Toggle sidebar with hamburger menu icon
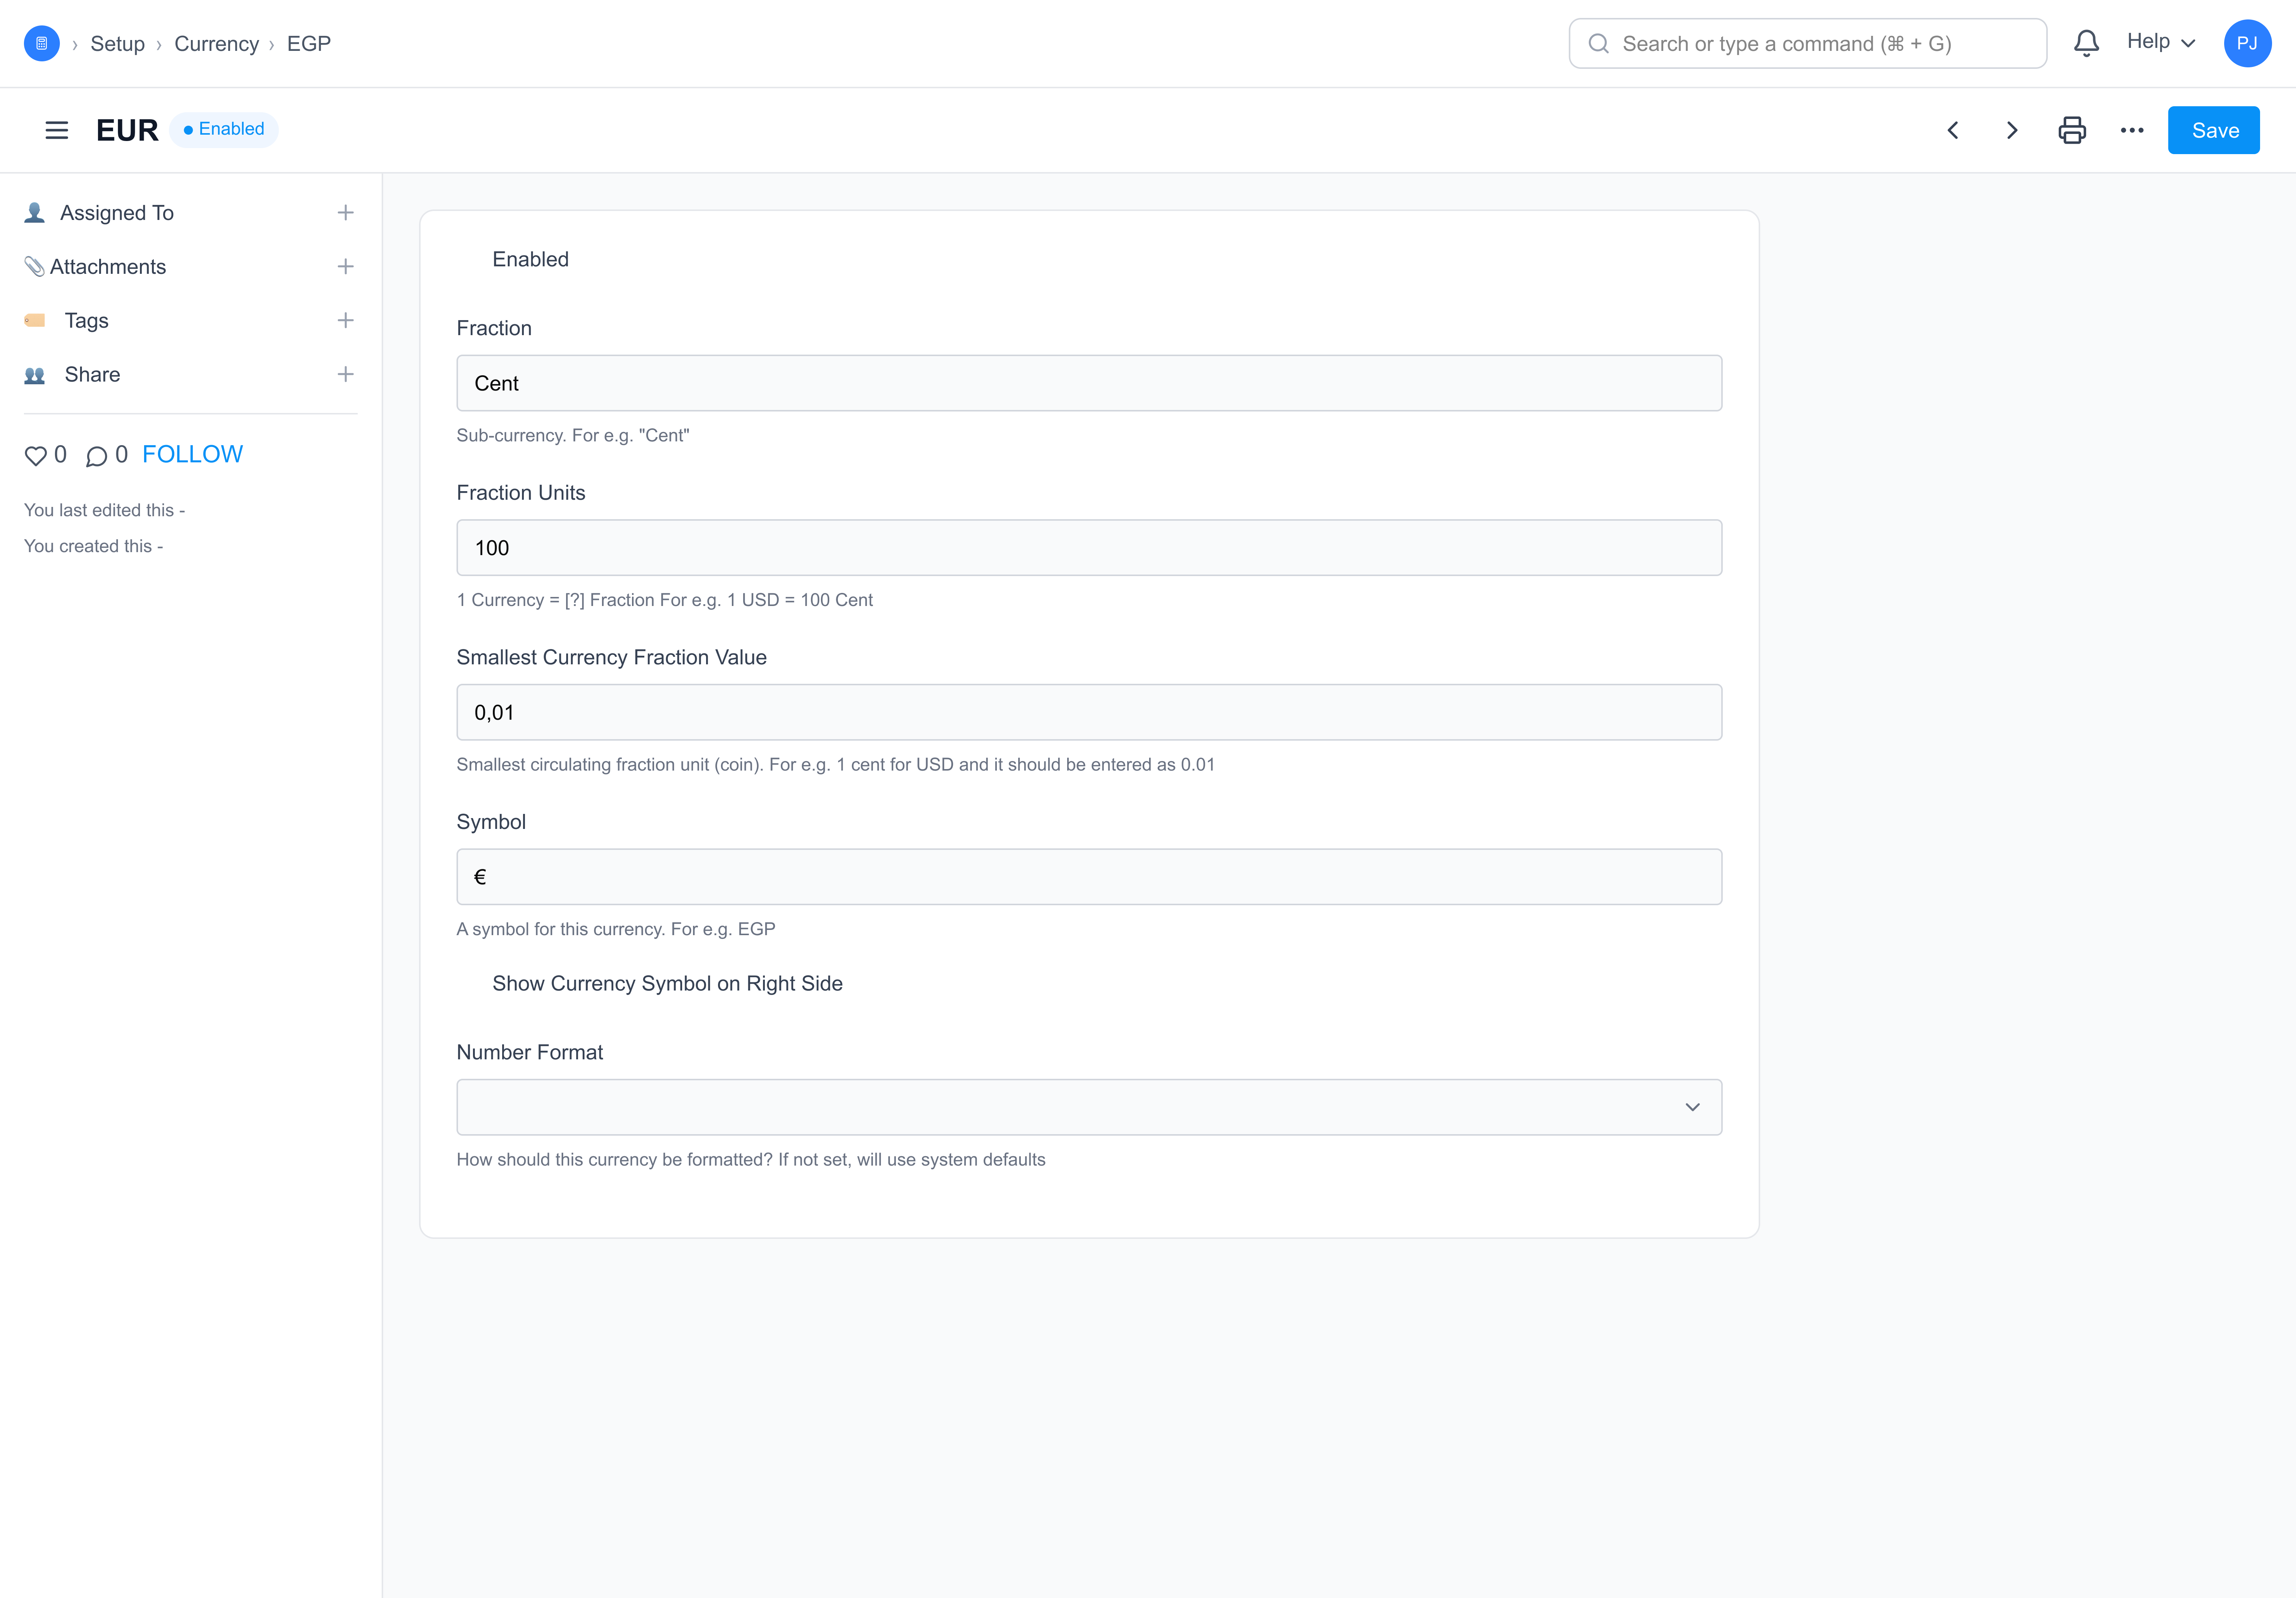This screenshot has height=1598, width=2296. (x=57, y=130)
